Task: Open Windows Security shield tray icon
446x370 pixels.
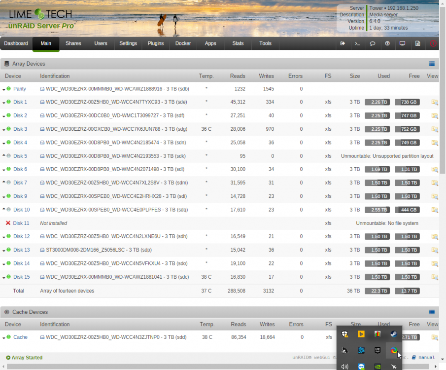Action: 345,334
